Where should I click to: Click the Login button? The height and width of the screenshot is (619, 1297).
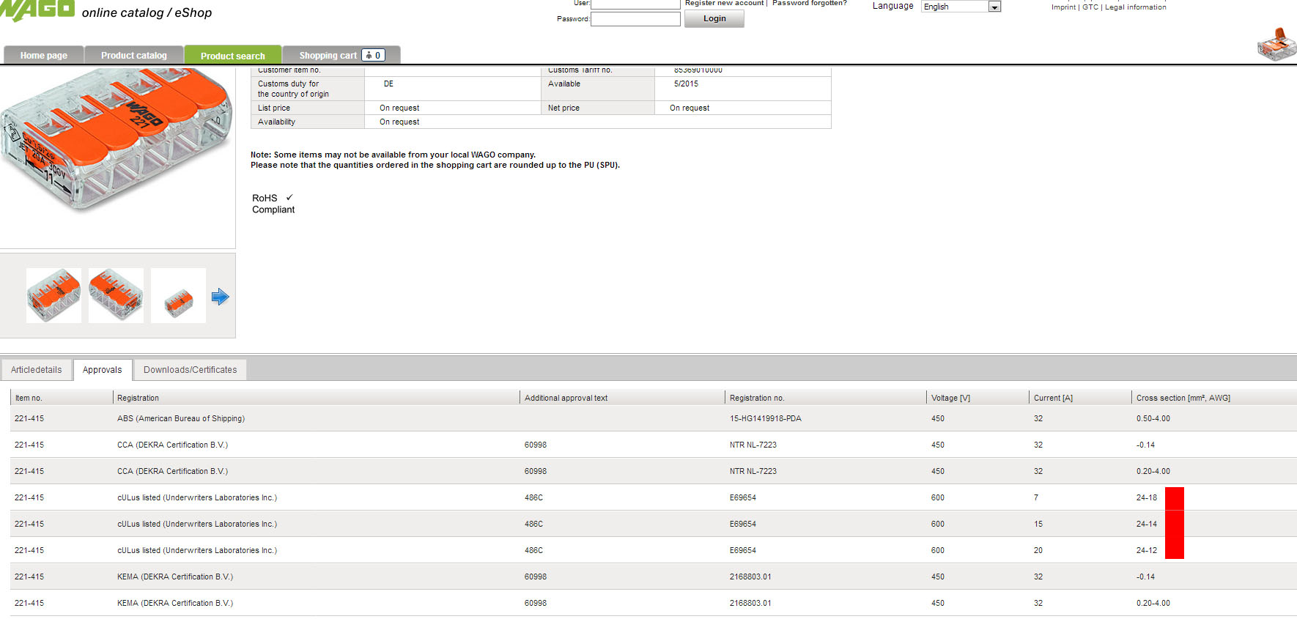[x=714, y=18]
